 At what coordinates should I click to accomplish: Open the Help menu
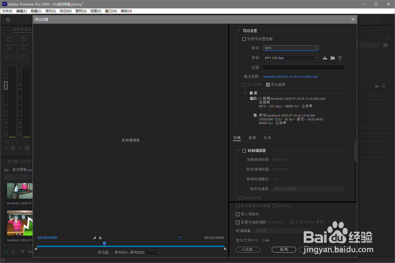point(126,11)
